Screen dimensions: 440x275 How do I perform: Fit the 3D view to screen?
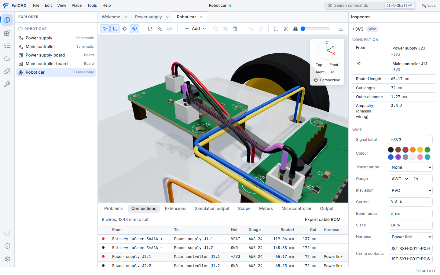[x=276, y=29]
